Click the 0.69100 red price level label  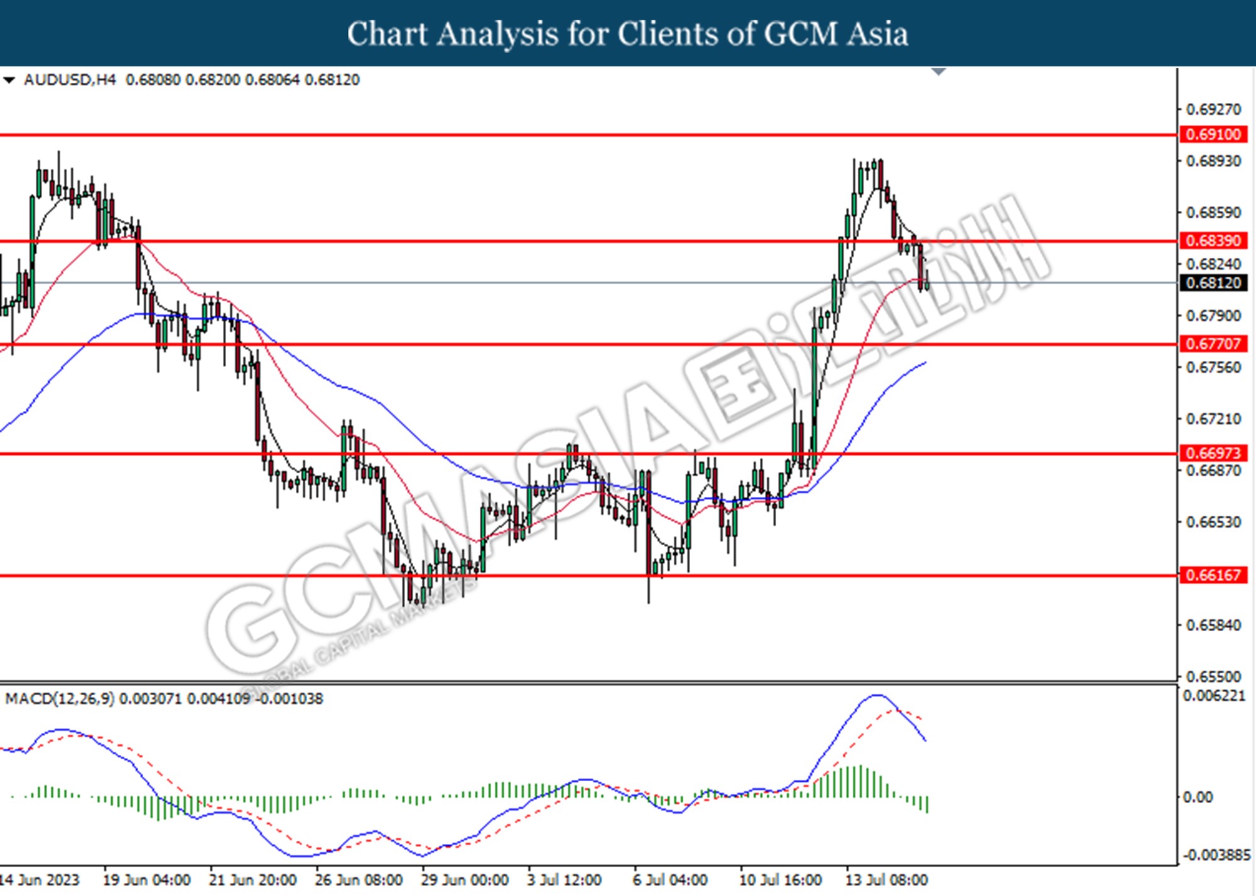1213,134
